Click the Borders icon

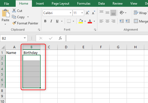tap(69, 21)
